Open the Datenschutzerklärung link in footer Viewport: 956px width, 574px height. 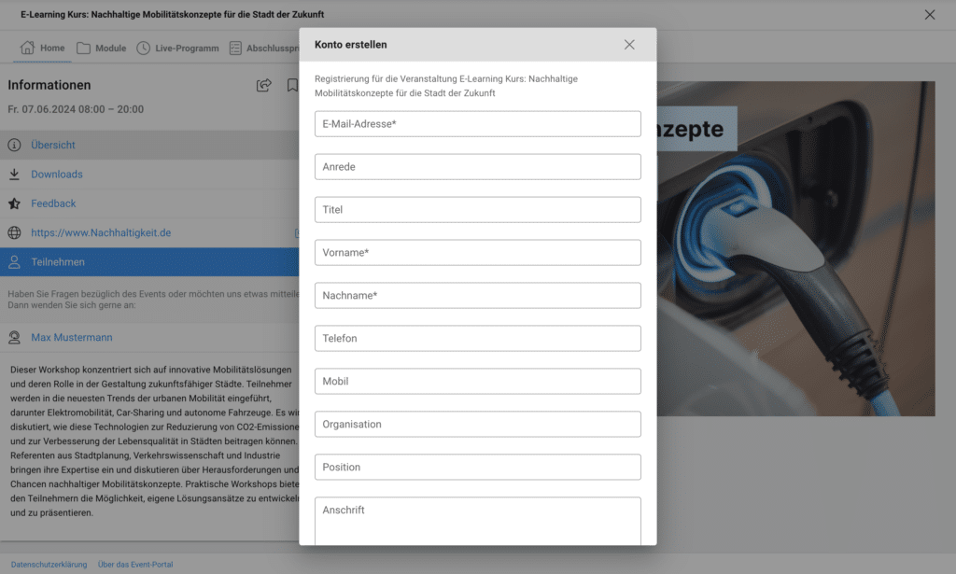49,565
